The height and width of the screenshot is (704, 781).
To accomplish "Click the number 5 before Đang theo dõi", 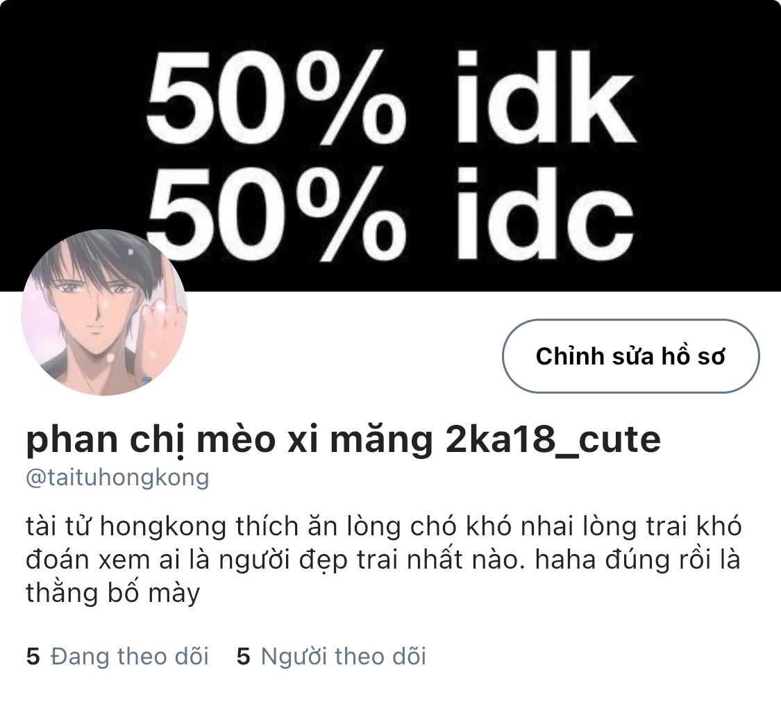I will click(33, 656).
